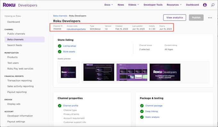This screenshot has height=127, width=218.
Task: Select Channel type sub-item
Action: point(70,110)
